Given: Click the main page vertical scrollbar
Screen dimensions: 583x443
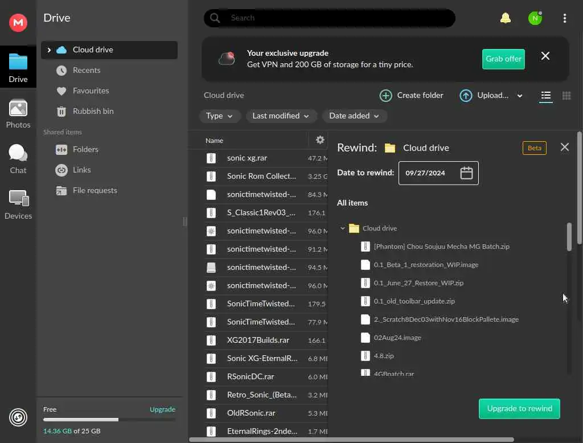Looking at the screenshot, I should coord(579,188).
